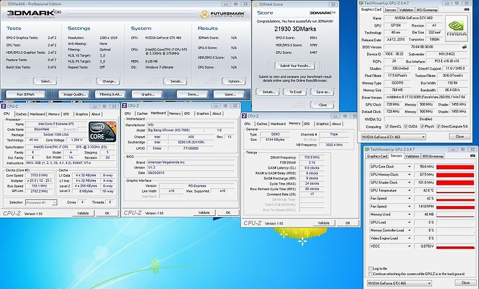Click the 21930 3DMarks score text
This screenshot has width=479, height=289.
[x=295, y=29]
